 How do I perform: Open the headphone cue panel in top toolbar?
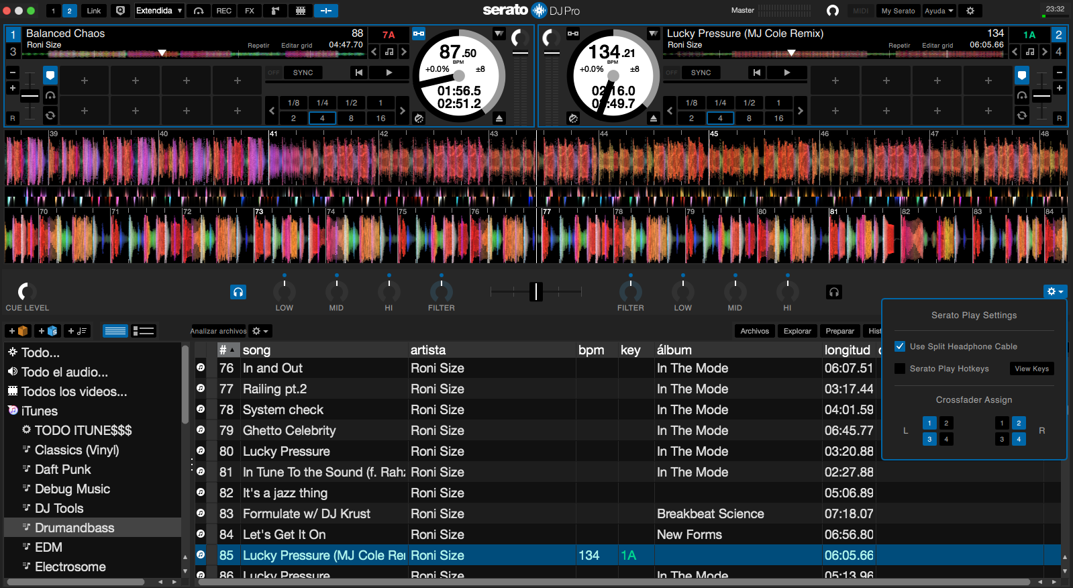[x=199, y=11]
